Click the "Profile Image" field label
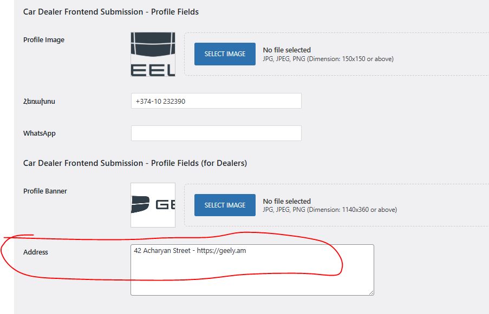Viewport: 489px width, 314px height. point(44,40)
